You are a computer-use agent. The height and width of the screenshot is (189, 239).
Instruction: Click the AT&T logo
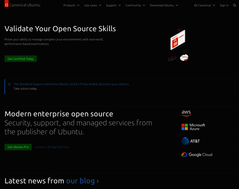[191, 141]
